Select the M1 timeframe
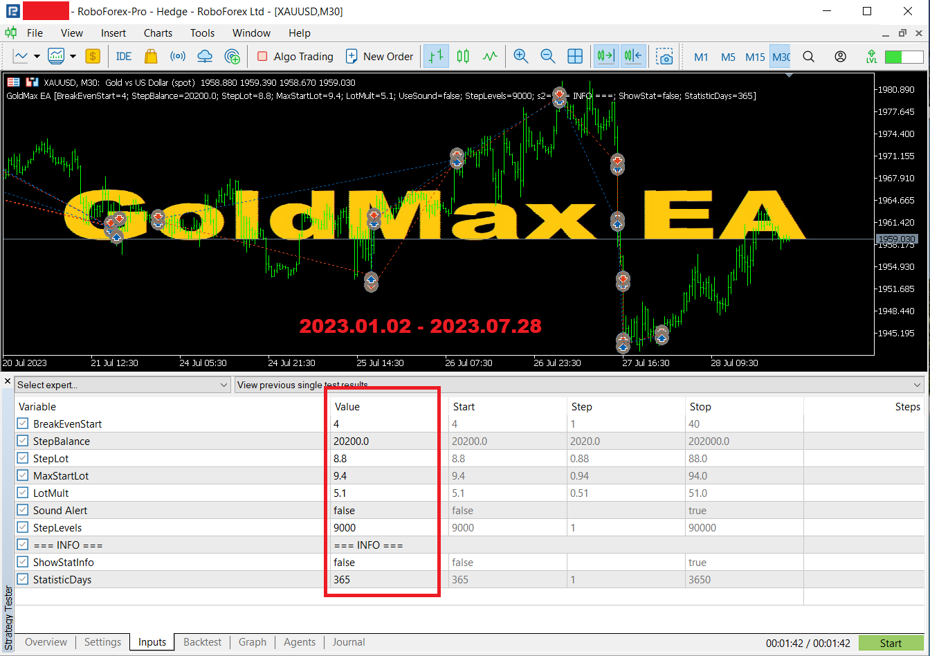Image resolution: width=930 pixels, height=656 pixels. pos(701,57)
